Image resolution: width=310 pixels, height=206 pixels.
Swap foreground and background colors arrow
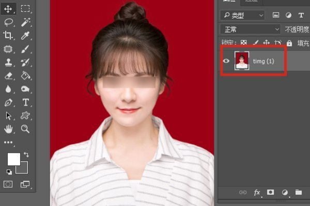(x=26, y=154)
